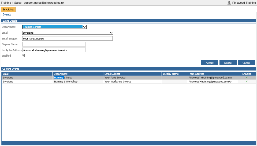
Task: Click the Display Name column header
Action: 174,74
